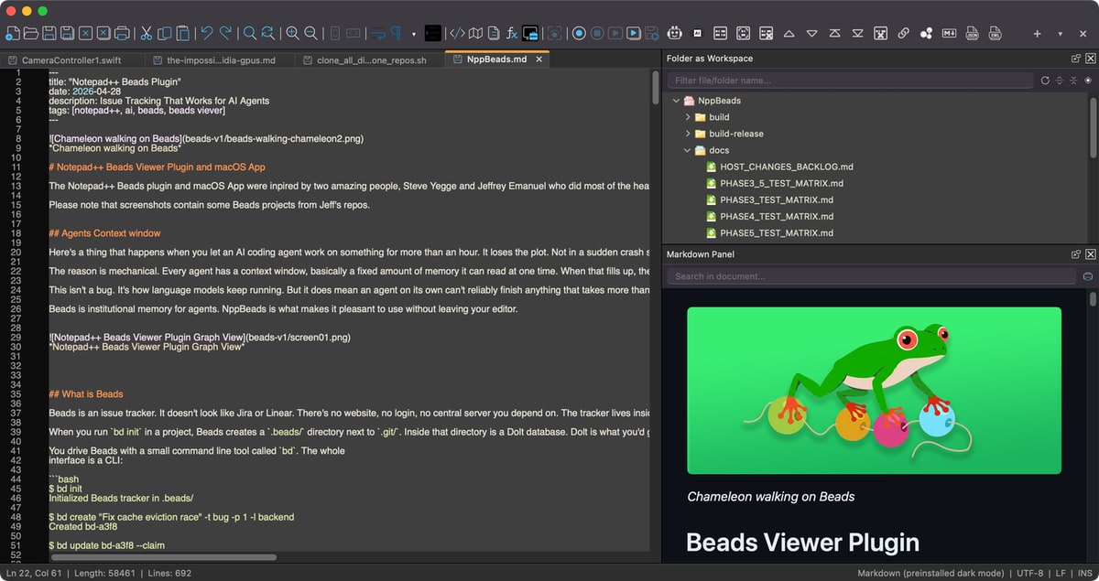Close the NppBeads.md tab

point(539,59)
